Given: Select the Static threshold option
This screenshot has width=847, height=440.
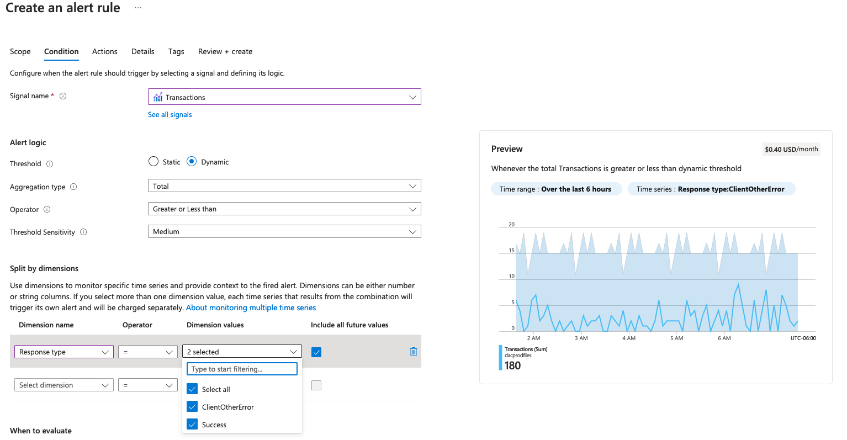Looking at the screenshot, I should pos(153,162).
